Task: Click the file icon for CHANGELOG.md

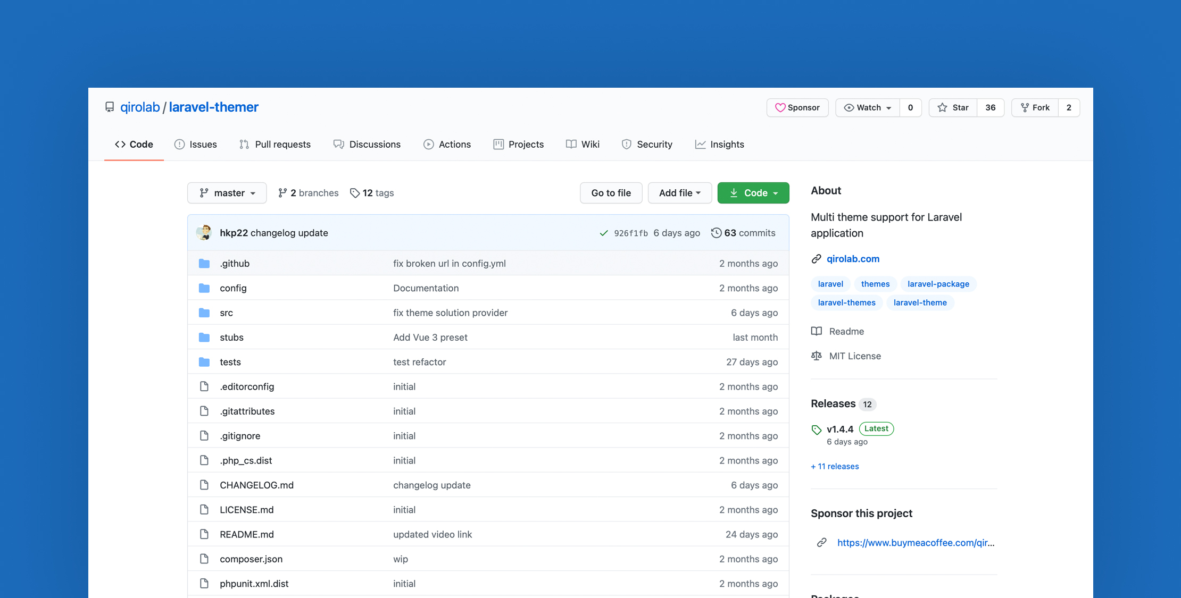Action: [204, 485]
